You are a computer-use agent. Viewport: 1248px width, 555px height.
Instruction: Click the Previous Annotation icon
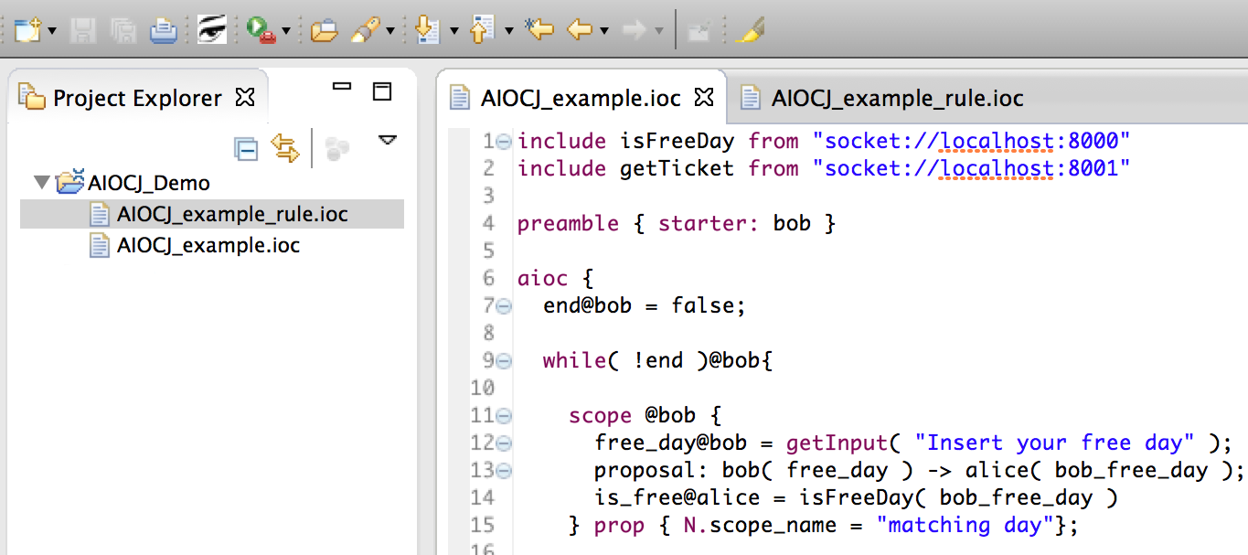click(481, 30)
